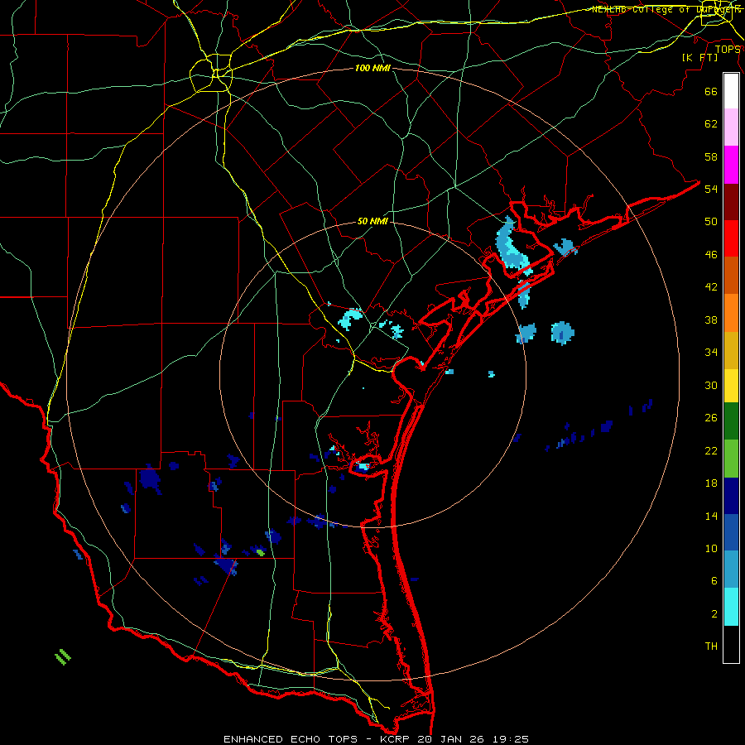The height and width of the screenshot is (745, 745).
Task: Pick the light green swatch beside value 22
Action: click(x=731, y=459)
